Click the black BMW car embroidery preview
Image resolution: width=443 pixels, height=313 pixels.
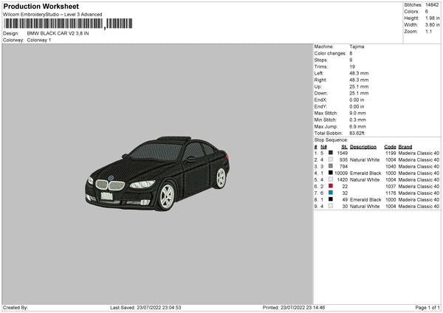point(157,173)
